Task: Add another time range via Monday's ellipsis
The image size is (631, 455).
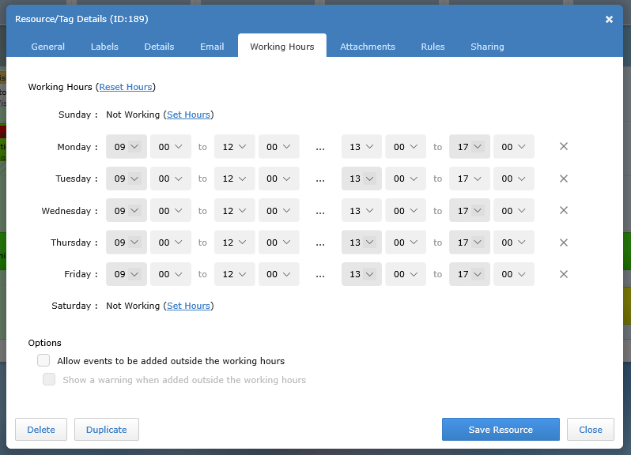Action: click(x=320, y=149)
